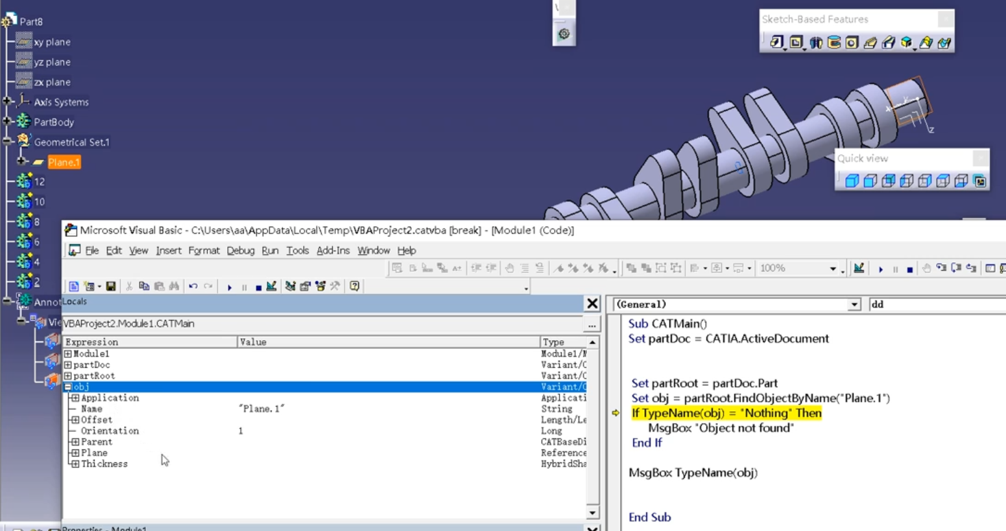The width and height of the screenshot is (1006, 531).
Task: Click the Copy icon in VBA toolbar
Action: (x=144, y=286)
